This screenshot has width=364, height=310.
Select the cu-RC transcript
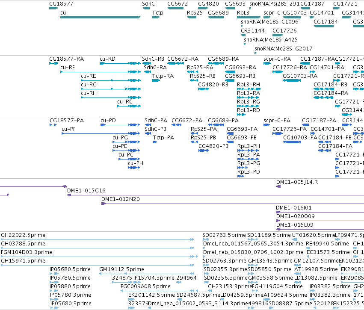[x=129, y=106]
